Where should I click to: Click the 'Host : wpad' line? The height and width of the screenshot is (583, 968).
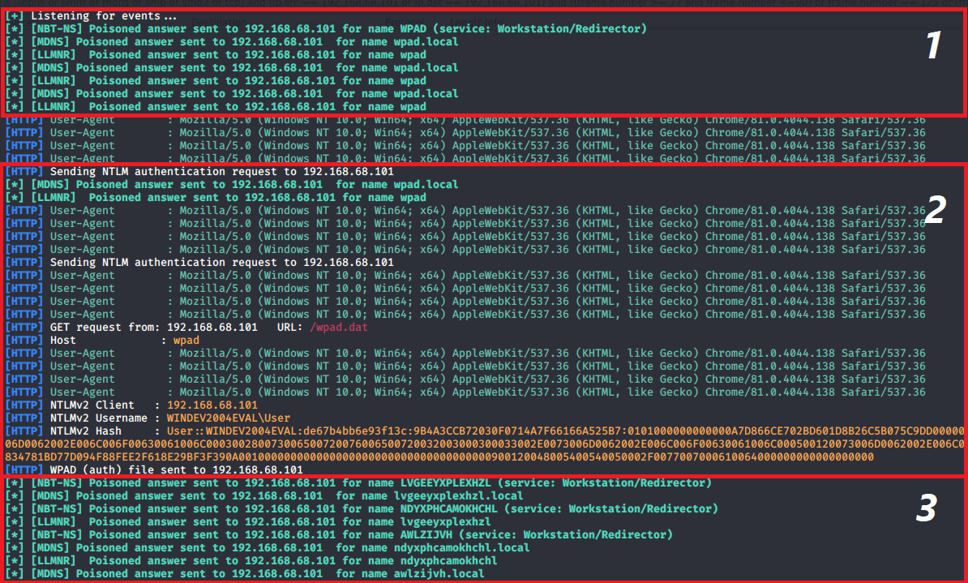tap(102, 341)
